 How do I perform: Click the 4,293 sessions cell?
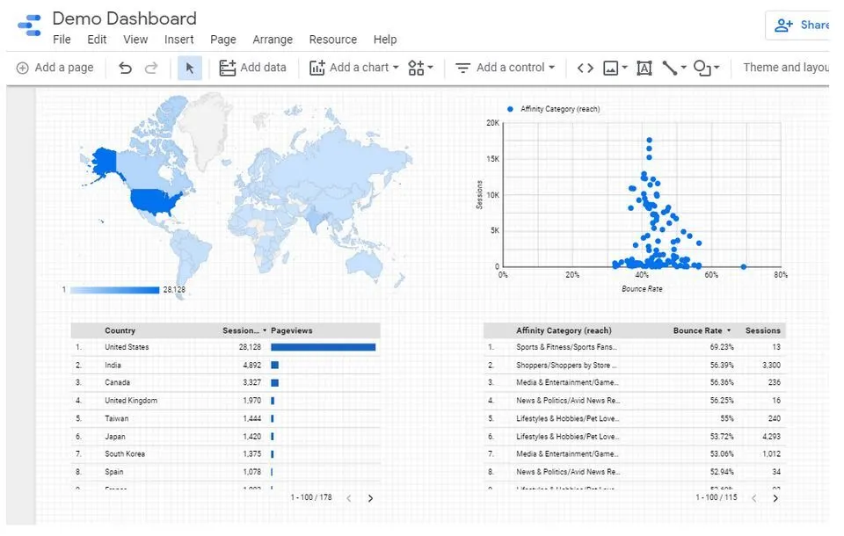tap(771, 437)
